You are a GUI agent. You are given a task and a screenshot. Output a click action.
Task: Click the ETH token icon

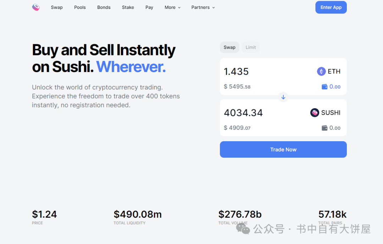click(321, 71)
